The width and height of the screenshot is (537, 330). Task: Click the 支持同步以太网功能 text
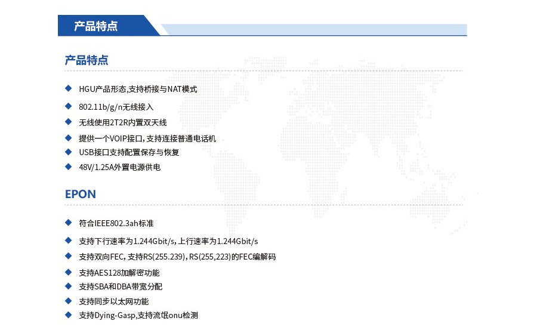click(x=114, y=301)
